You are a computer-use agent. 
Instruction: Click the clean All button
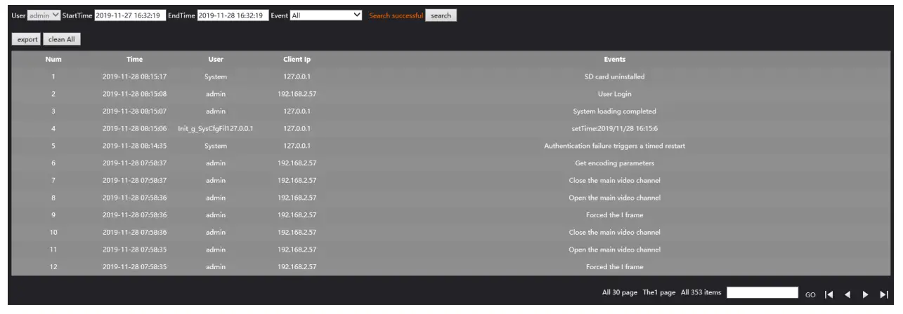click(x=61, y=39)
